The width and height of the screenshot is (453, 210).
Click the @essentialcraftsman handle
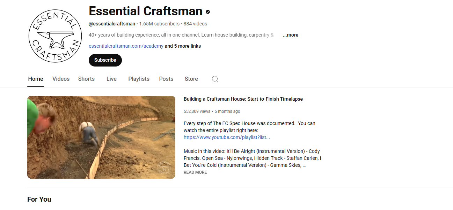pos(112,23)
